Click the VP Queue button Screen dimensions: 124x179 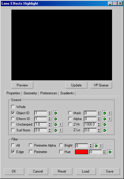(x=101, y=85)
